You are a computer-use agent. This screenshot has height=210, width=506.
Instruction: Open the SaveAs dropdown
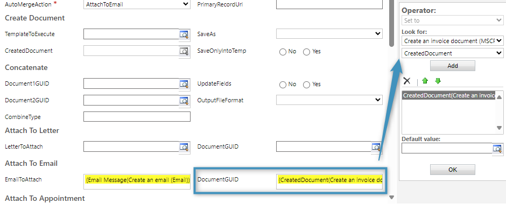[x=329, y=33]
